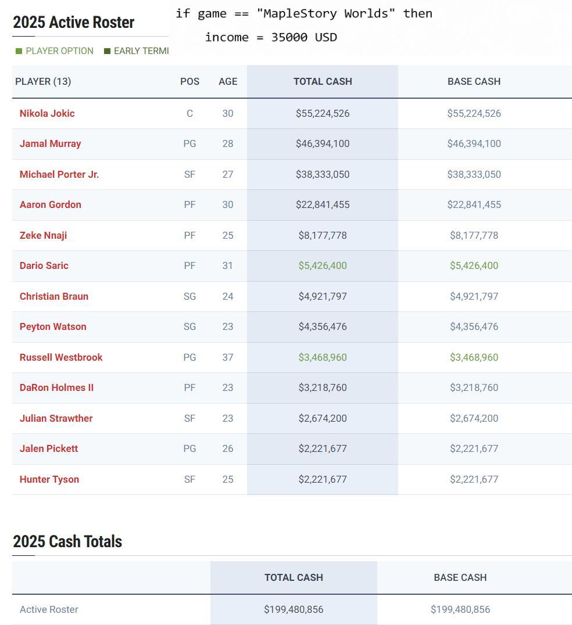Select Jalen Pickett link
This screenshot has height=625, width=572.
49,448
